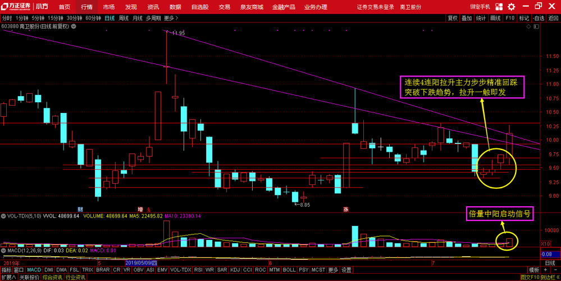Screen dimensions: 561x281
Task: Click 绑定手机 link
Action: (x=480, y=7)
